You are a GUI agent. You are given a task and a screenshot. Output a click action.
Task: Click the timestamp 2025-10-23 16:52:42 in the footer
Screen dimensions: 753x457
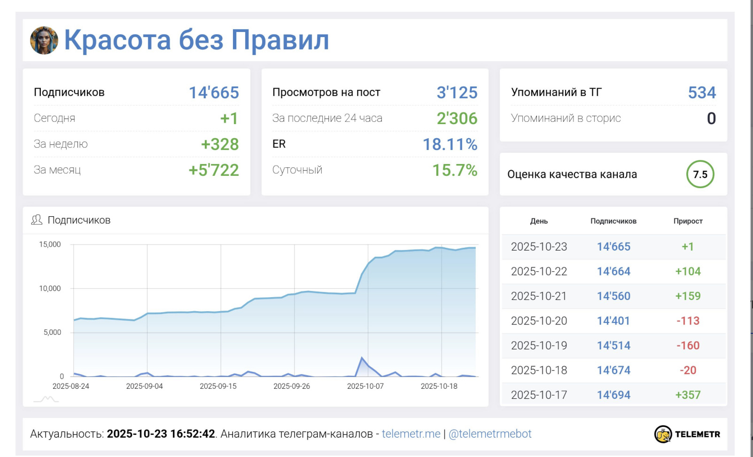(x=161, y=433)
